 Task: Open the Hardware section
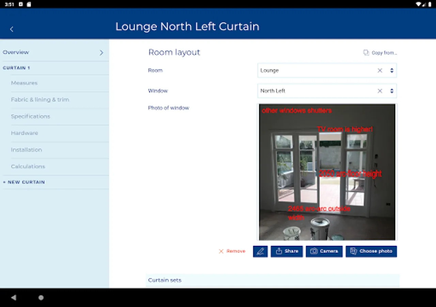pyautogui.click(x=24, y=133)
